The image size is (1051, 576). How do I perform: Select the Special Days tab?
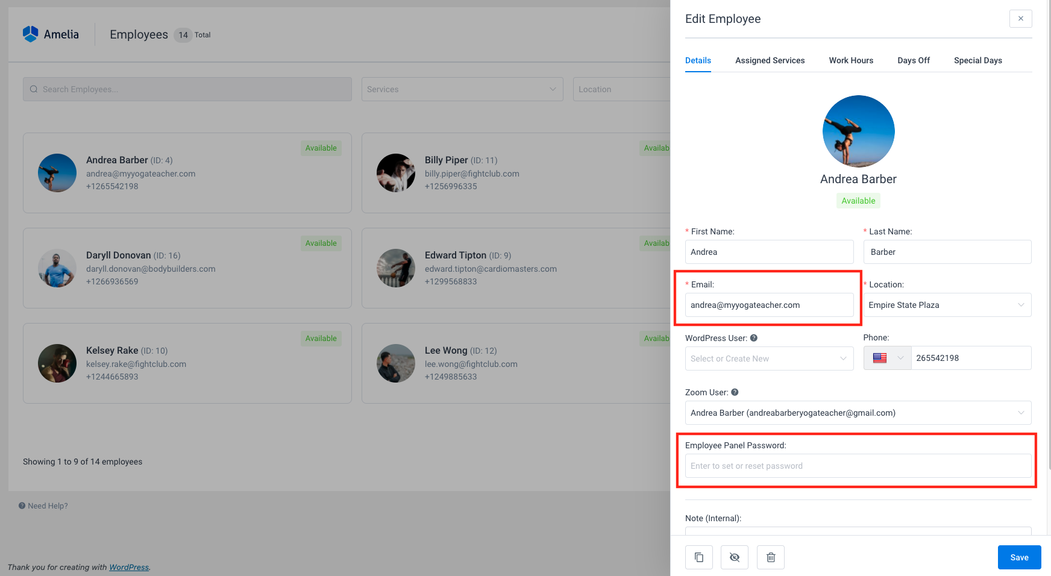[x=977, y=60]
